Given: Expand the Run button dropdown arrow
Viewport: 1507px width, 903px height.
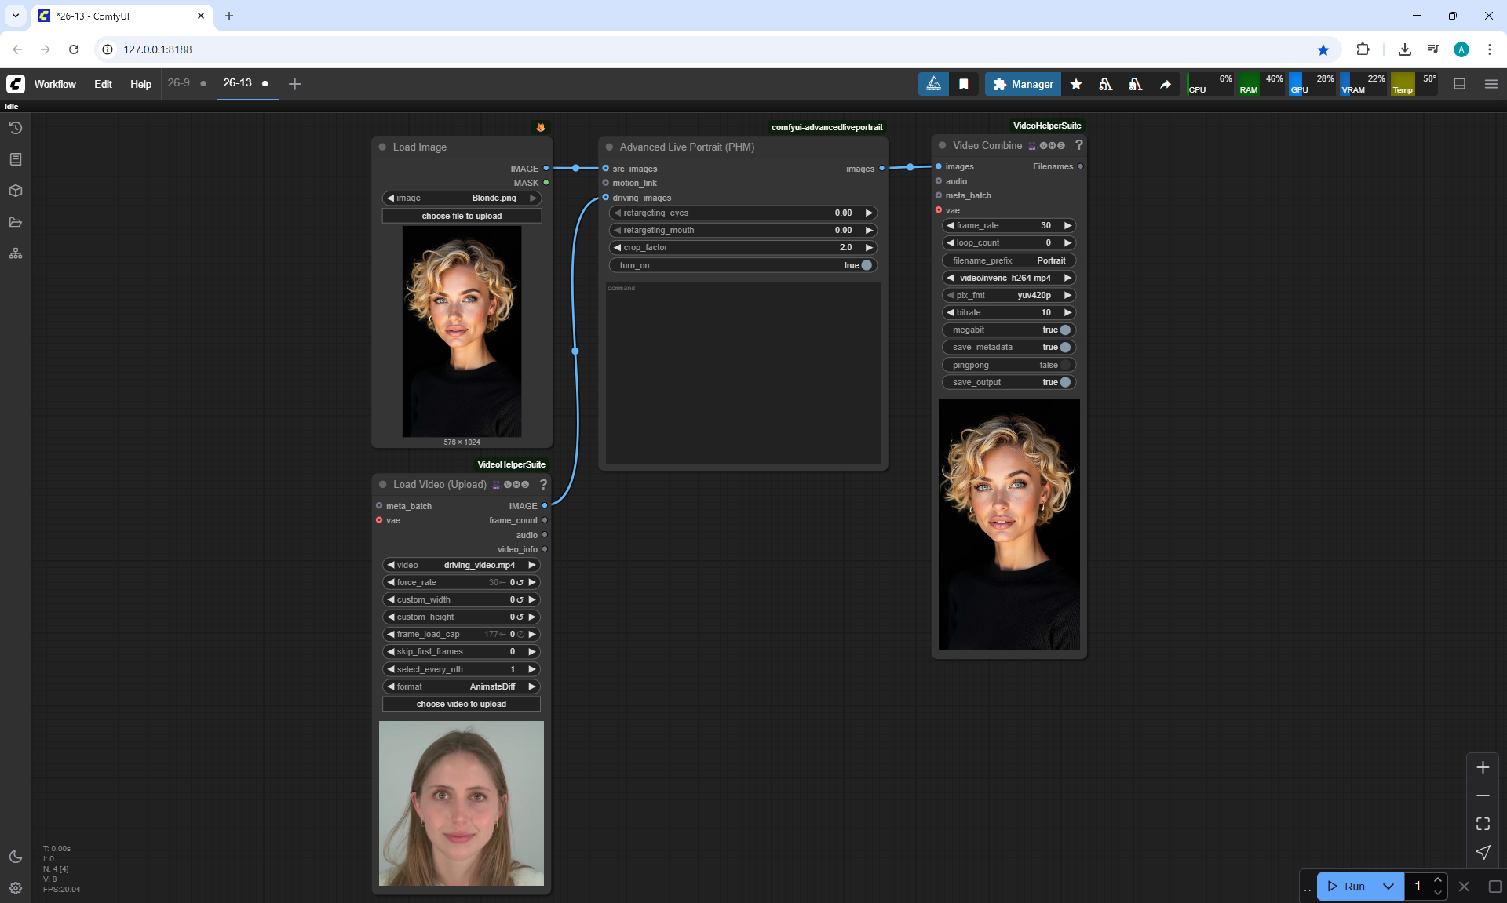Looking at the screenshot, I should [x=1388, y=887].
